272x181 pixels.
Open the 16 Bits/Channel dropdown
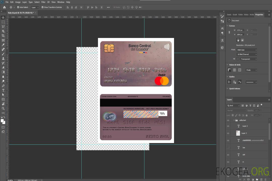pyautogui.click(x=247, y=54)
